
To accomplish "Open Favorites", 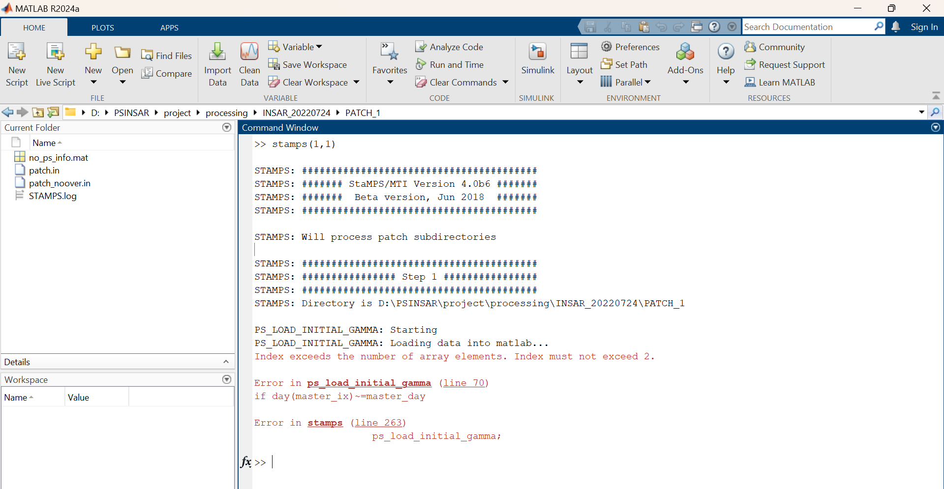I will (390, 64).
